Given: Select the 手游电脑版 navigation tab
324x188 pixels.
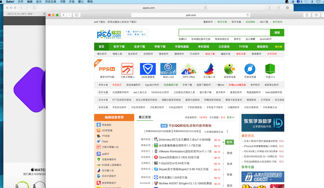Looking at the screenshot, I should pyautogui.click(x=182, y=47).
